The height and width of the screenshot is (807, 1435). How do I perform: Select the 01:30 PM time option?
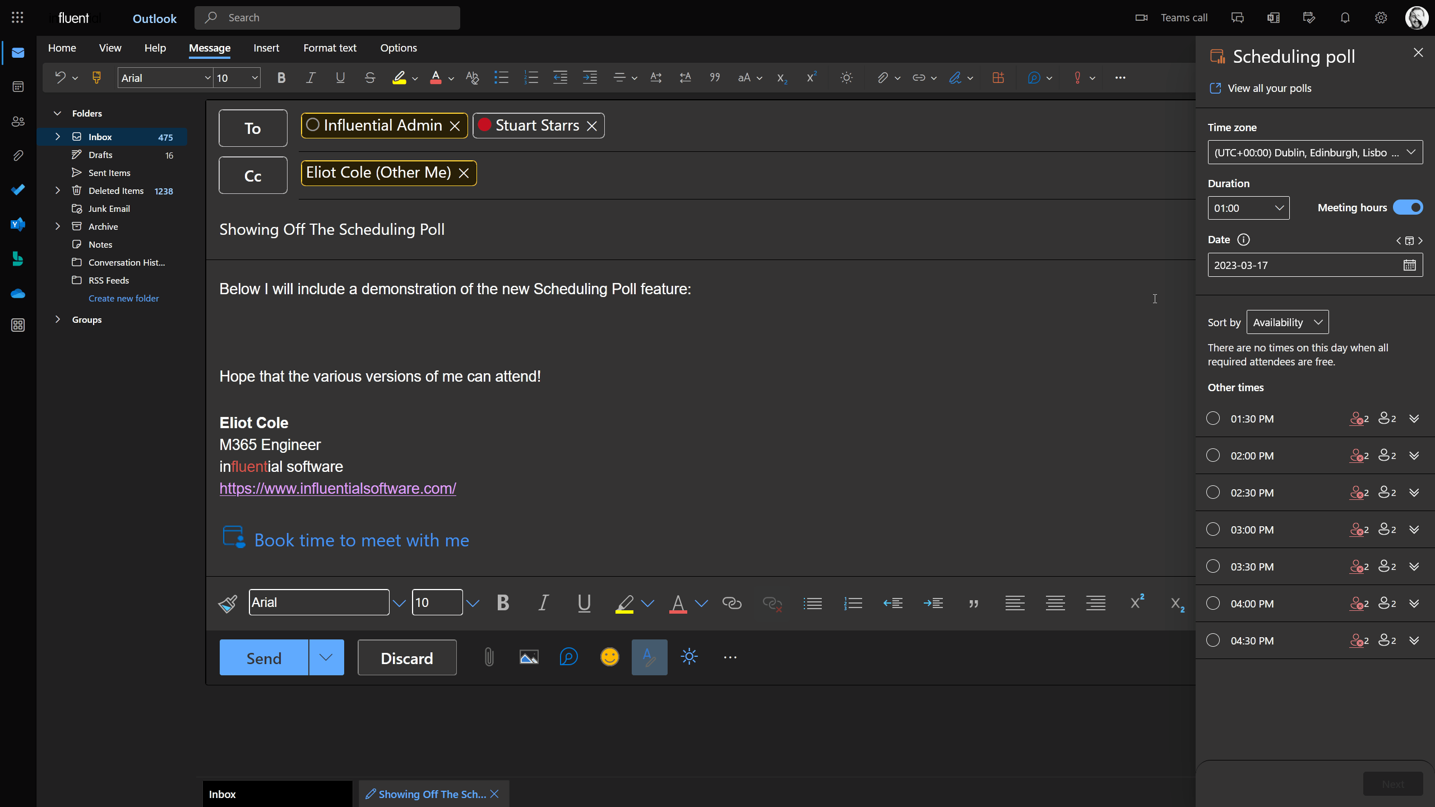1213,419
